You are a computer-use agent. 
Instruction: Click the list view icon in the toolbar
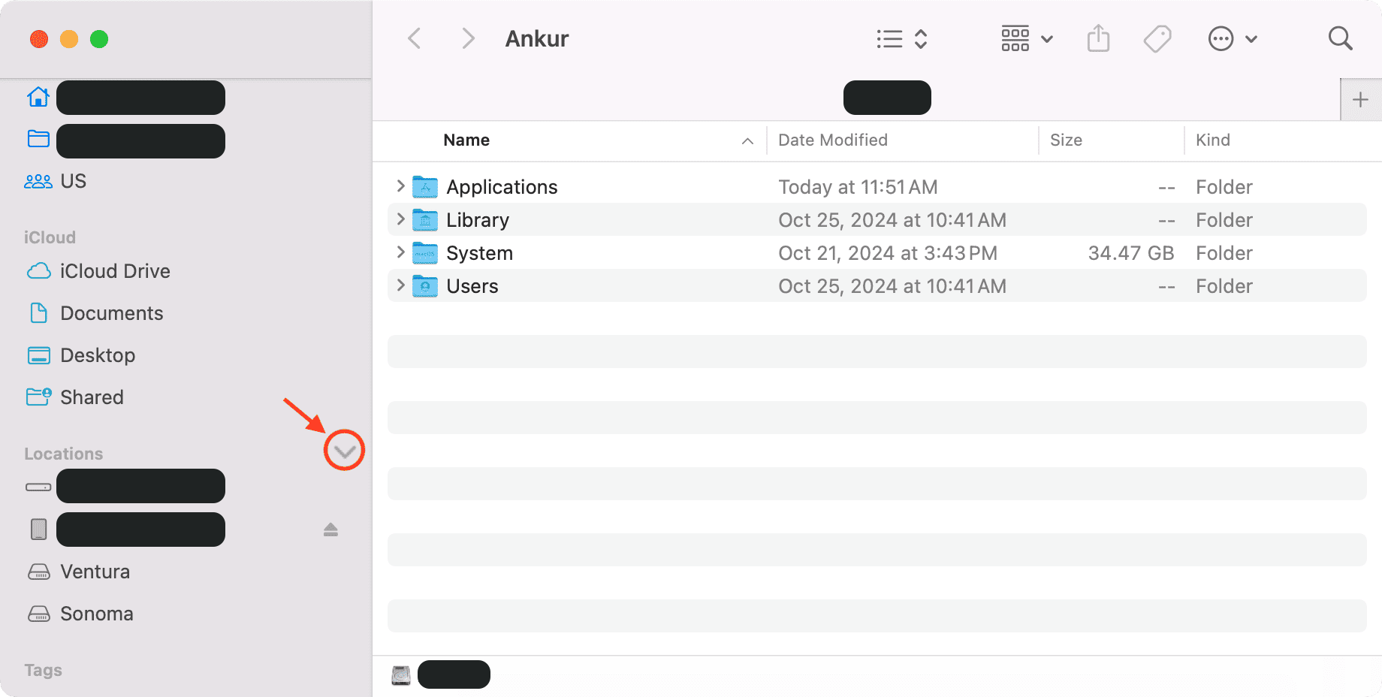coord(889,38)
